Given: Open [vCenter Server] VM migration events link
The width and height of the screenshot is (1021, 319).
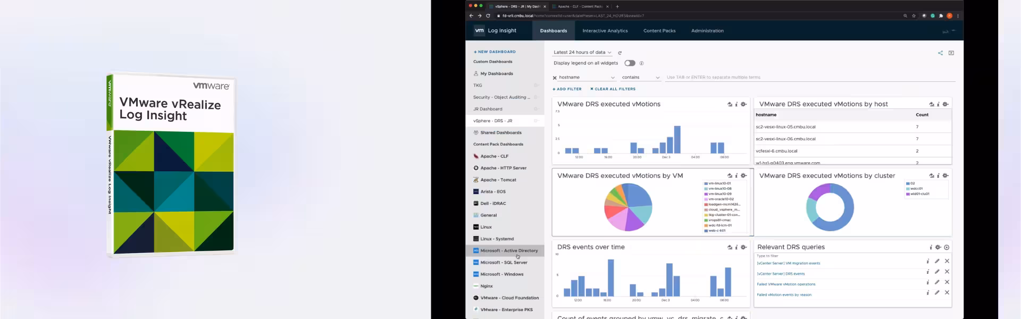Looking at the screenshot, I should coord(788,263).
